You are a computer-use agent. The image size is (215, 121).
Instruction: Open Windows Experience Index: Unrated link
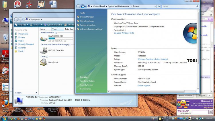tap(153, 59)
